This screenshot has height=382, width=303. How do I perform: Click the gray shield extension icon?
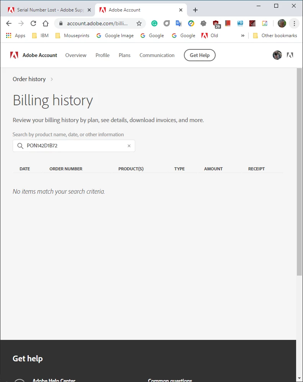167,23
